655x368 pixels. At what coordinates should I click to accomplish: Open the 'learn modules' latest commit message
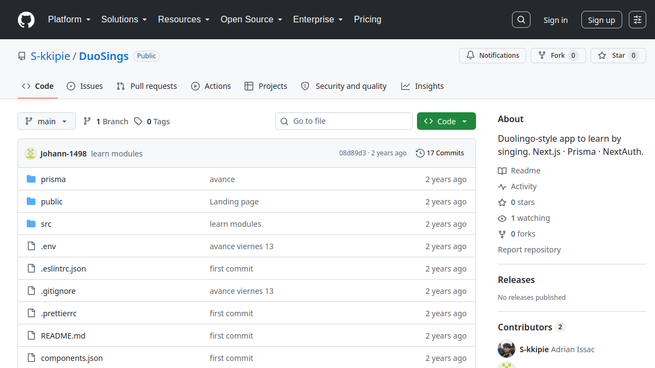[x=117, y=154]
